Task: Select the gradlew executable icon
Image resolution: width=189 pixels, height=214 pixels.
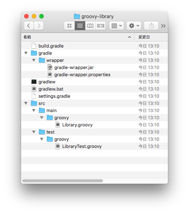Action: click(34, 82)
